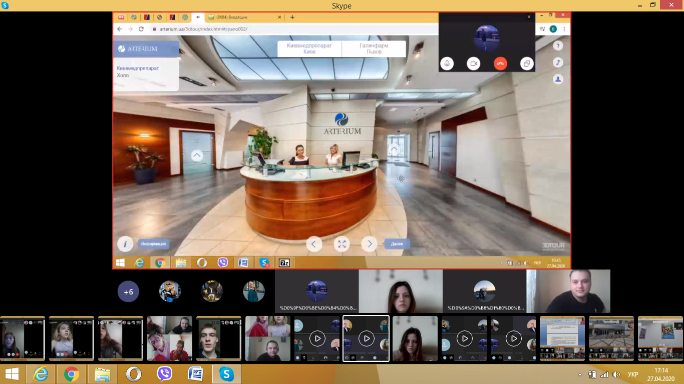Click the round 'i' information icon

tap(125, 244)
